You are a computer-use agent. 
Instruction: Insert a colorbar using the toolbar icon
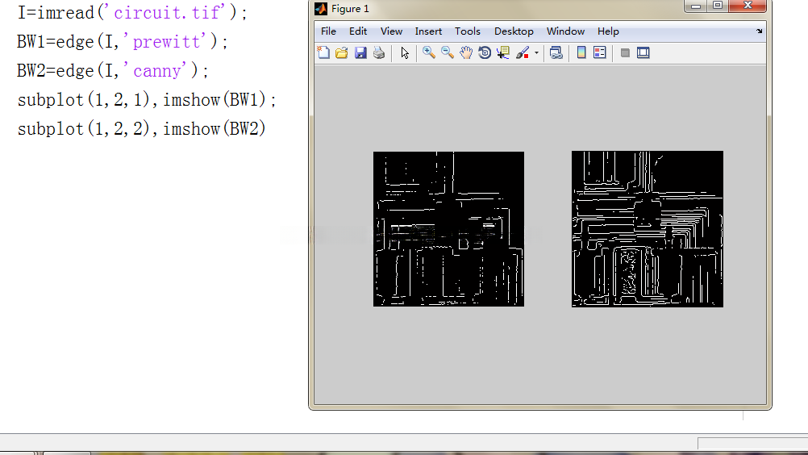coord(581,52)
